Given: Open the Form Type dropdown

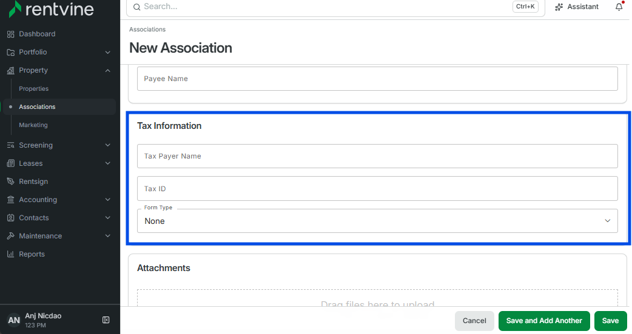Looking at the screenshot, I should [x=377, y=221].
